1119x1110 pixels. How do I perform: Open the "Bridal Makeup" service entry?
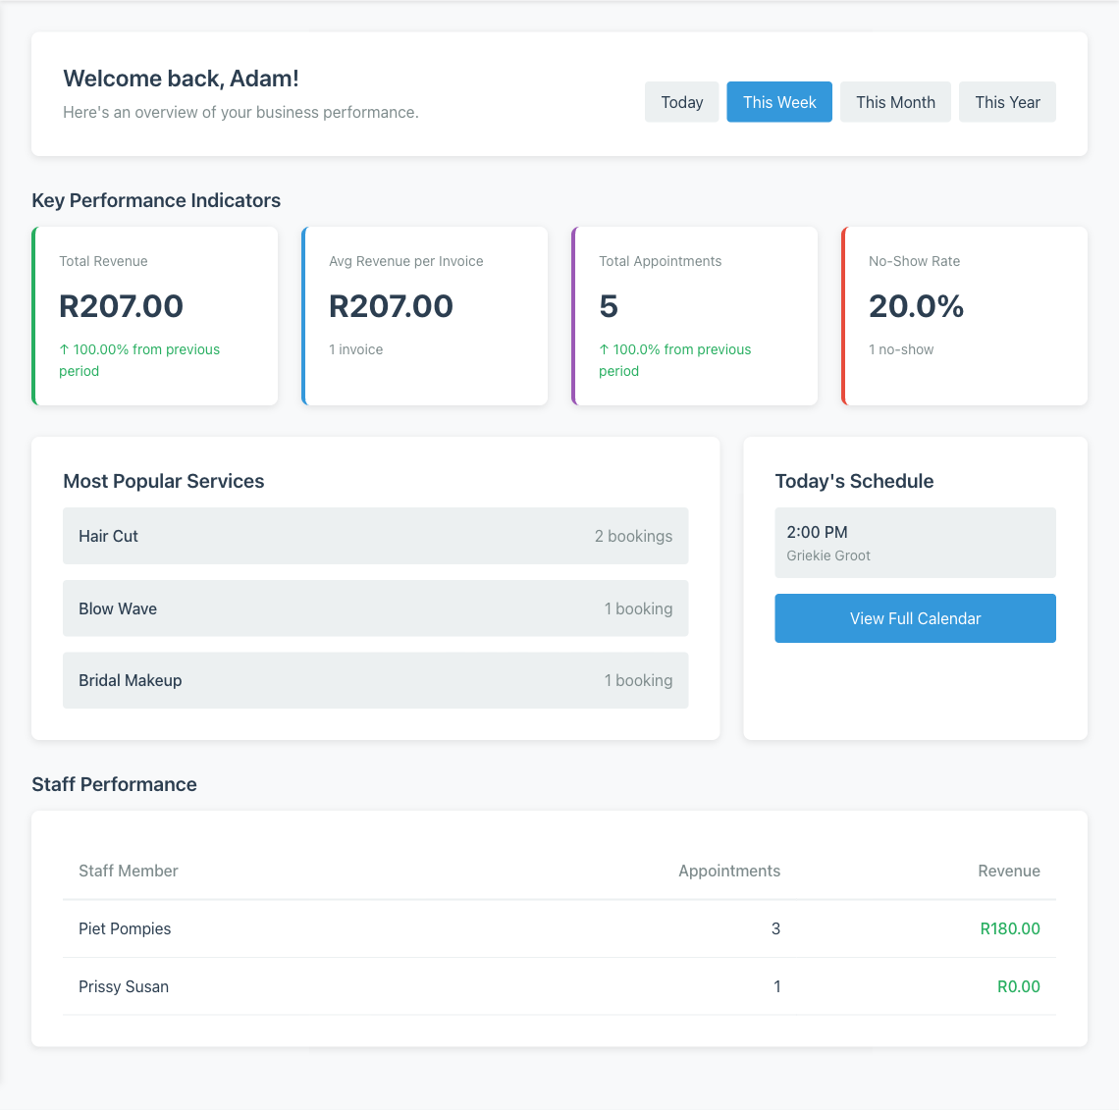375,679
